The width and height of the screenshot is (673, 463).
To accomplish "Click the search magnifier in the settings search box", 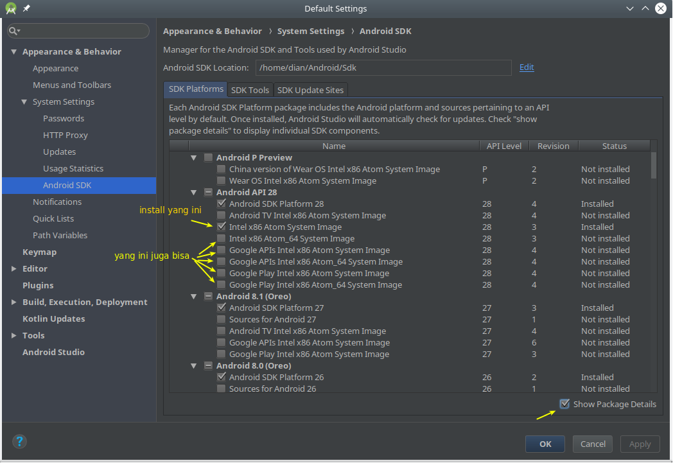I will (13, 30).
